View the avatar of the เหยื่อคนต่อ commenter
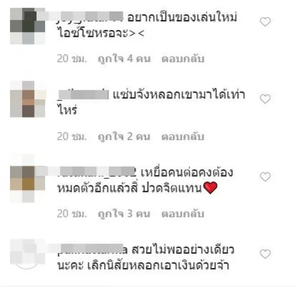Screen dimensions: 295x288 28,178
